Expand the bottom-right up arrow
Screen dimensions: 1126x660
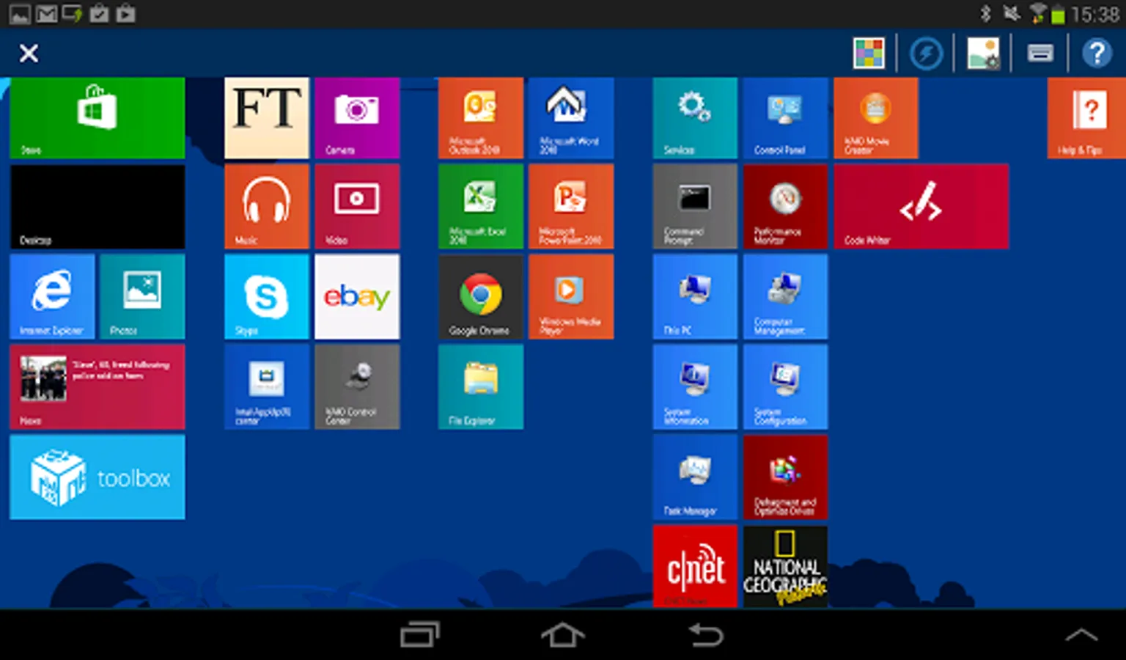[x=1081, y=635]
